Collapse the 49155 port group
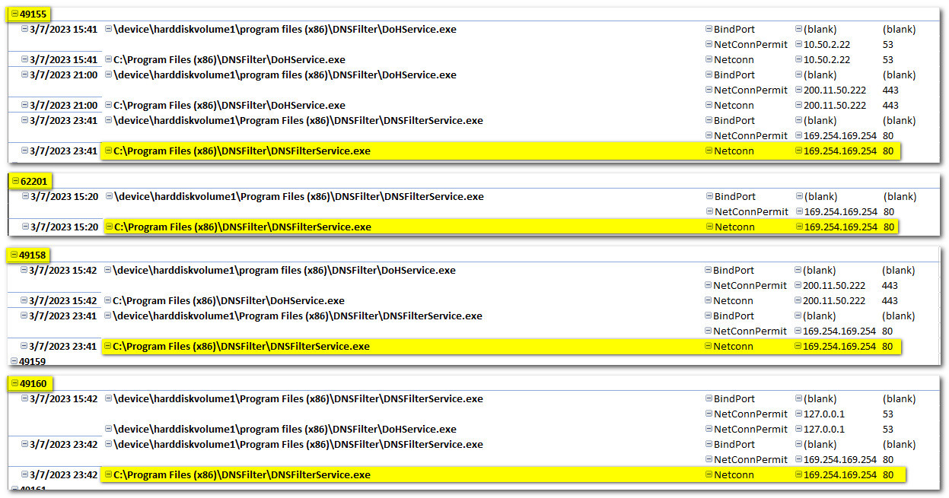This screenshot has height=498, width=949. point(15,14)
